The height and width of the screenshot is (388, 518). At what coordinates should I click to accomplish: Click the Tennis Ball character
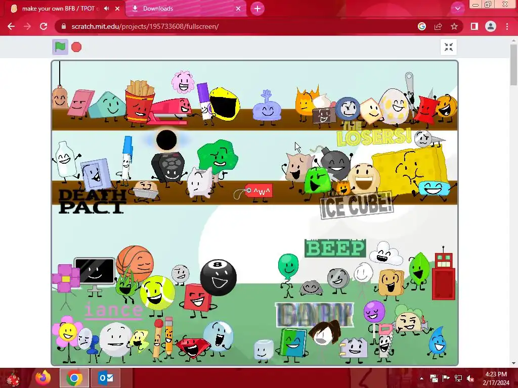pyautogui.click(x=157, y=293)
